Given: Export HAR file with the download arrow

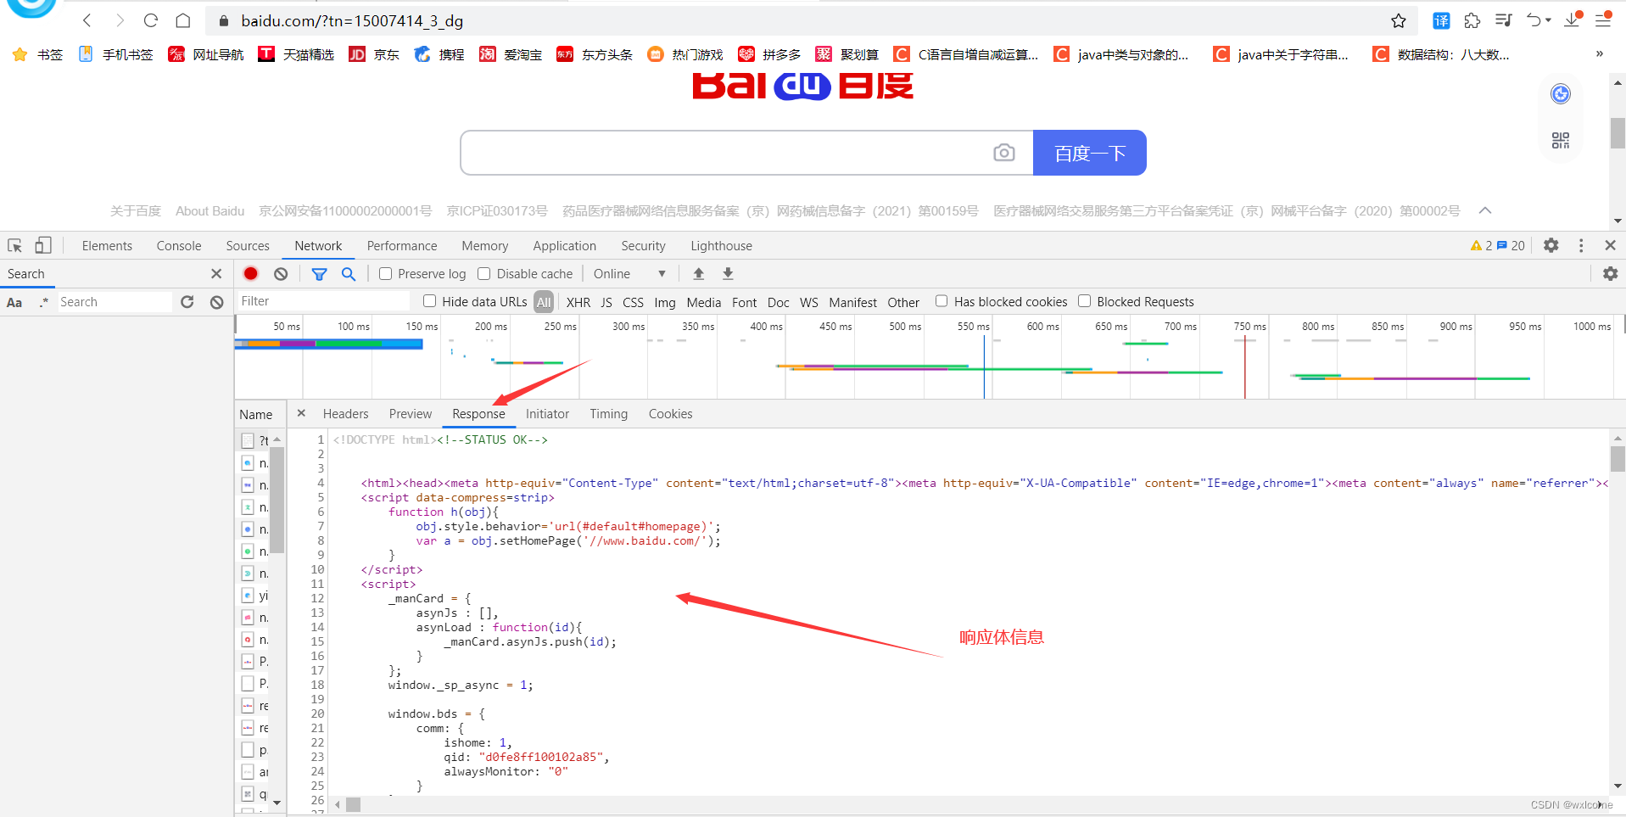Looking at the screenshot, I should pos(728,273).
